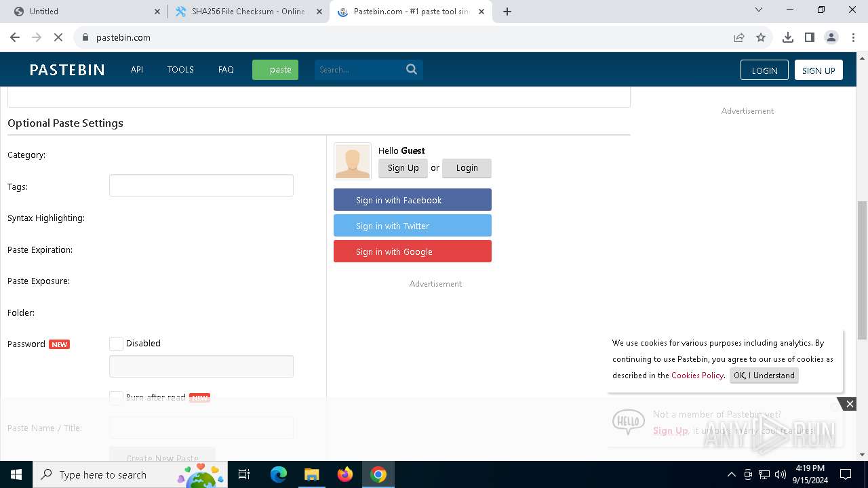868x488 pixels.
Task: Open File Explorer from the taskbar
Action: pyautogui.click(x=311, y=474)
